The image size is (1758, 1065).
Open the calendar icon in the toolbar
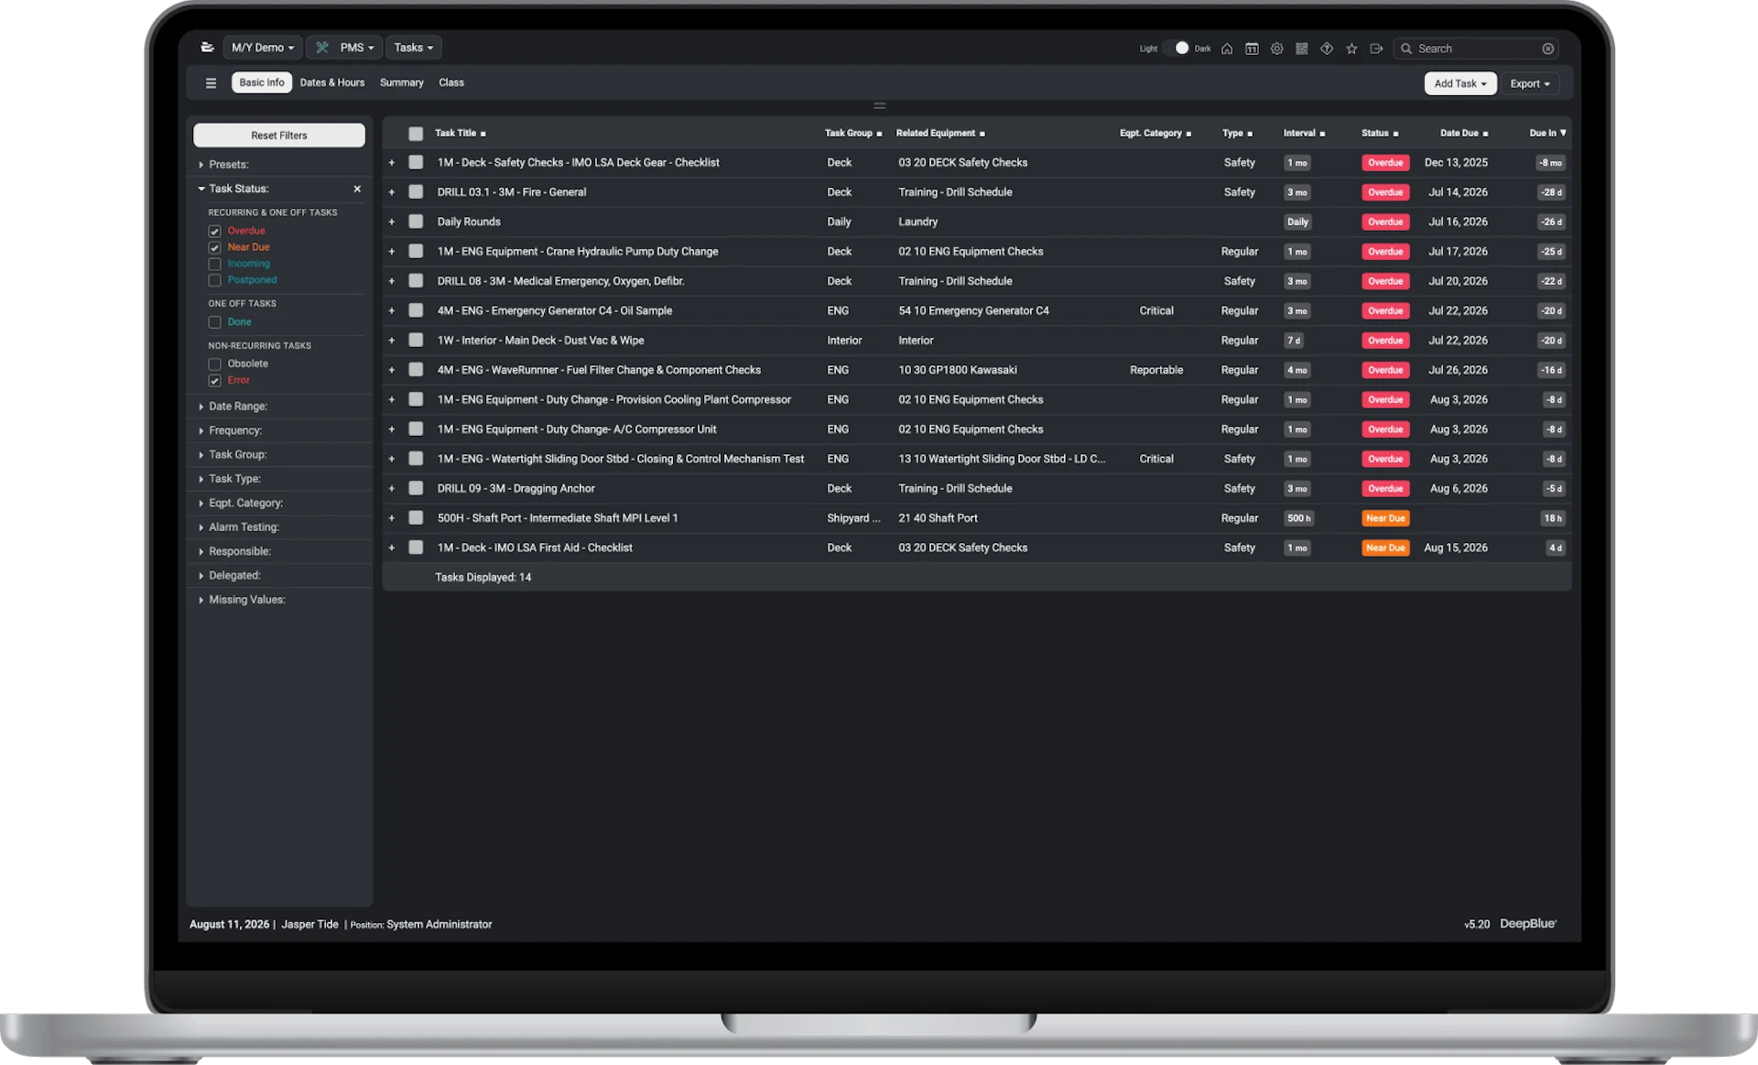point(1252,49)
